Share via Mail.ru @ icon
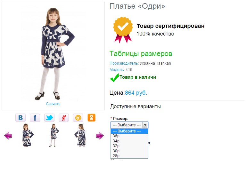 click(x=78, y=118)
